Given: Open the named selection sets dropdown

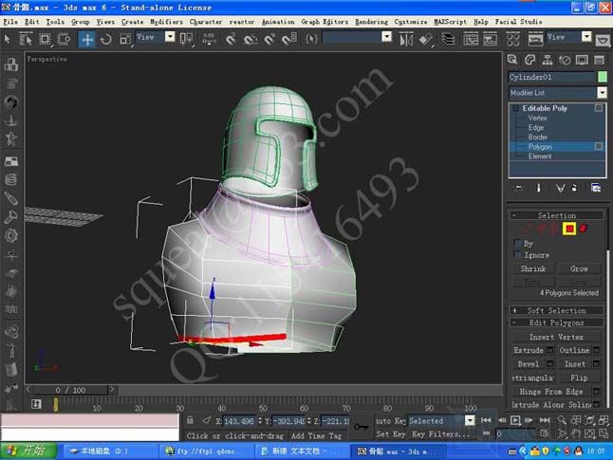Looking at the screenshot, I should tap(386, 37).
